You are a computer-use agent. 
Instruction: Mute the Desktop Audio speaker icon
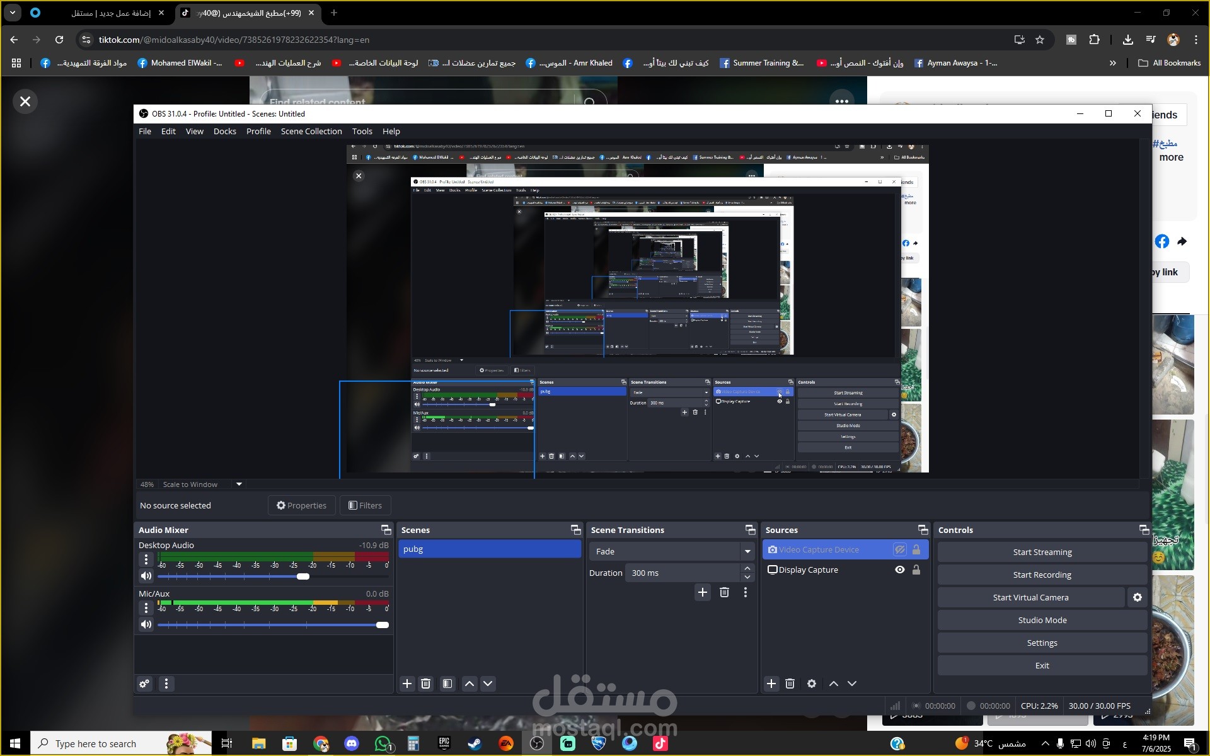146,576
